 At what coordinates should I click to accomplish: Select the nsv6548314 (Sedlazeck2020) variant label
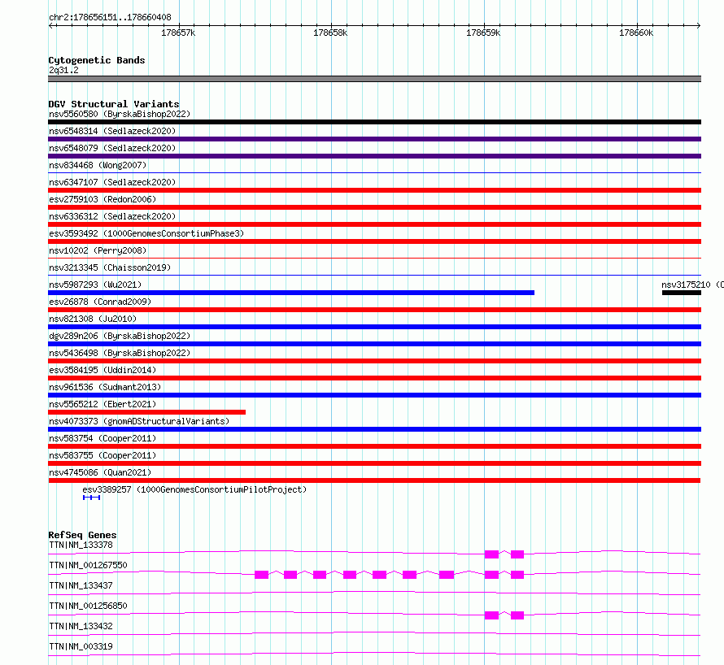pyautogui.click(x=112, y=131)
